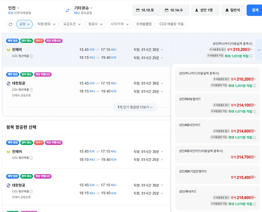This screenshot has width=262, height=212.
Task: Open the 기타큐슈 destination city dropdown
Action: (83, 8)
